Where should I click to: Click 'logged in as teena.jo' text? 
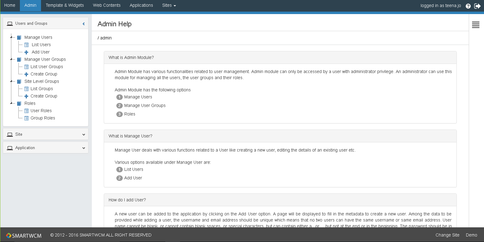(x=441, y=5)
